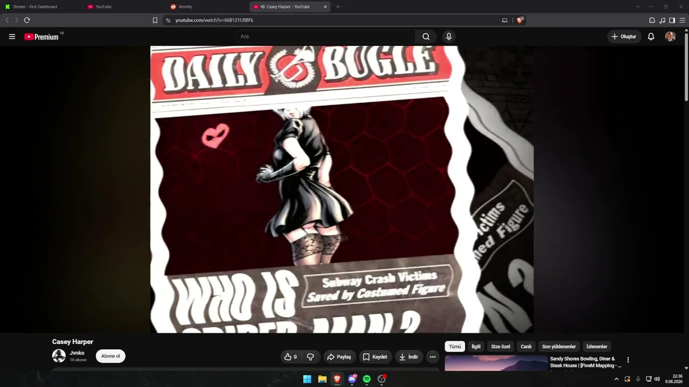Open the Brave main menu
The width and height of the screenshot is (689, 387).
click(x=682, y=20)
